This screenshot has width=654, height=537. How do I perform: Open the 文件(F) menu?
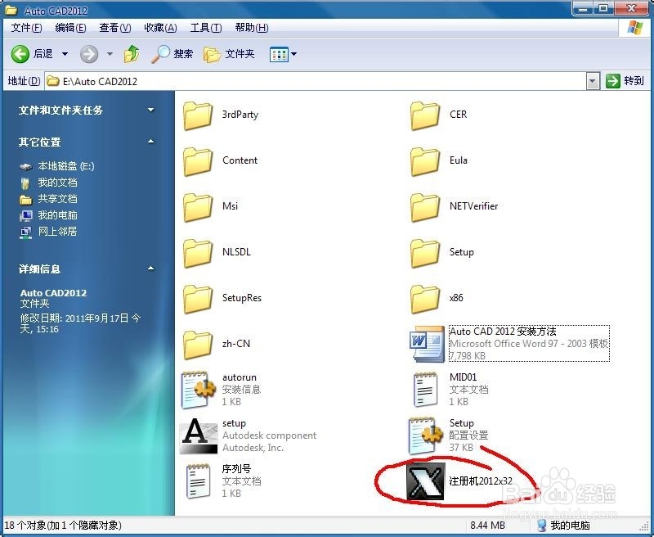26,28
